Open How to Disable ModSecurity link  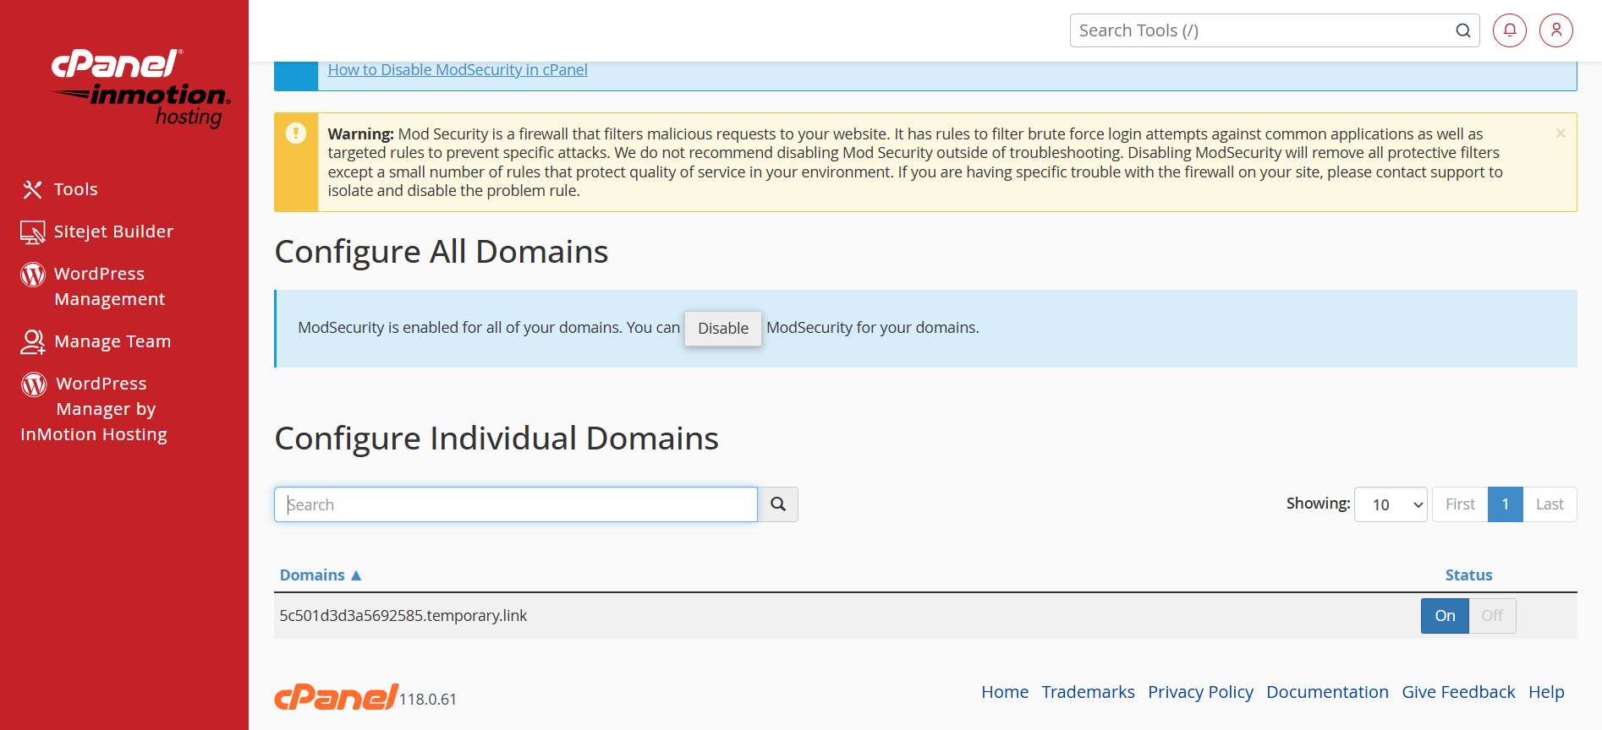coord(458,70)
